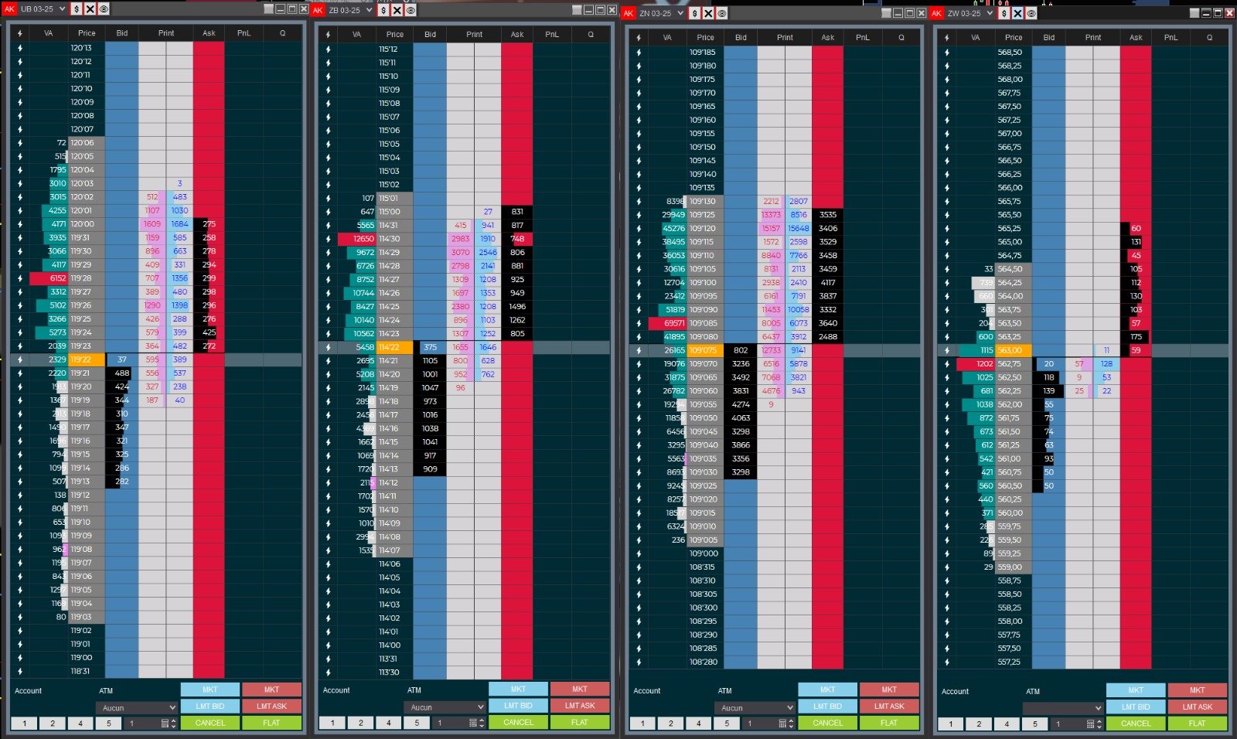Click the X icon in ZW 03-25 toolbar

[1017, 13]
